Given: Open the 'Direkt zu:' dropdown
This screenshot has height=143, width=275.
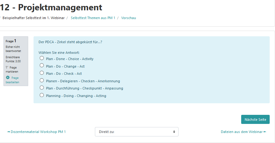Looking at the screenshot, I should click(x=137, y=132).
